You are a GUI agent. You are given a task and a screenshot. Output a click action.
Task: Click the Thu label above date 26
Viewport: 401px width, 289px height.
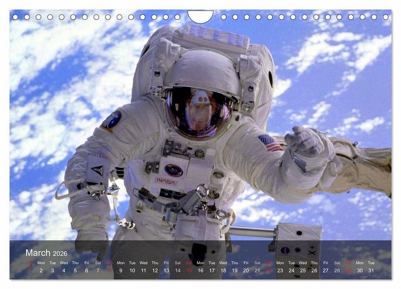(x=314, y=263)
